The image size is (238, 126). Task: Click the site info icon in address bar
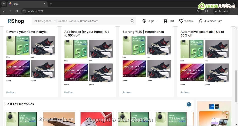(24, 11)
